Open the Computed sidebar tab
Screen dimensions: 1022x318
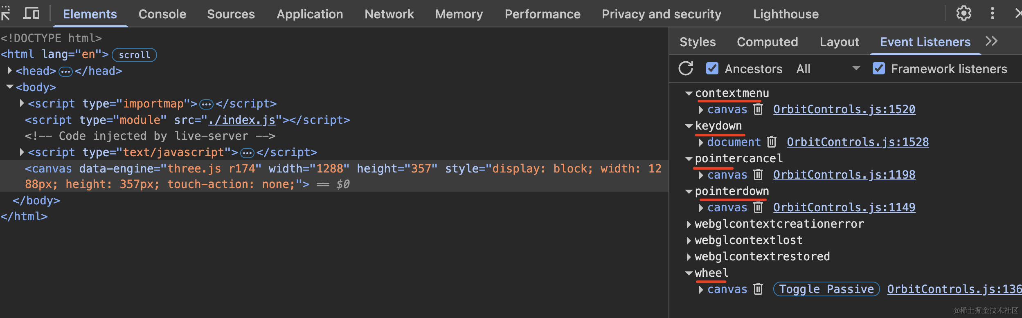coord(768,42)
